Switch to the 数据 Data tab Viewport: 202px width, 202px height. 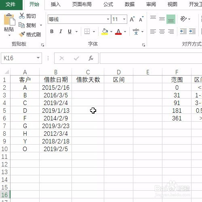click(x=130, y=4)
